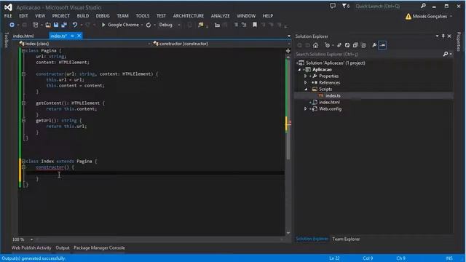Click the Refresh browser icon in the toolbar
This screenshot has height=262, width=466.
(x=149, y=25)
